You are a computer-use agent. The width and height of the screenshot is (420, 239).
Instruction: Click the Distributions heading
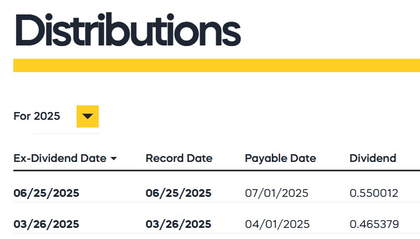(128, 29)
